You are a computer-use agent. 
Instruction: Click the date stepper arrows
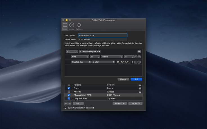coord(132,62)
